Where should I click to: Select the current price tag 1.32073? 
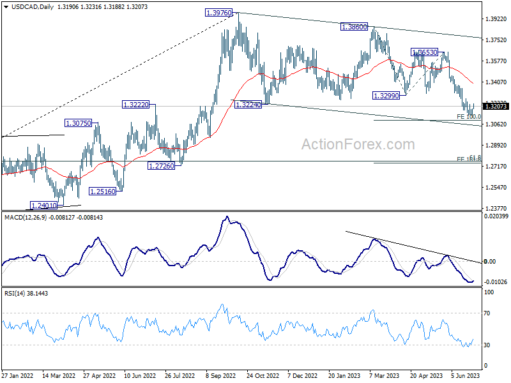tap(496, 106)
